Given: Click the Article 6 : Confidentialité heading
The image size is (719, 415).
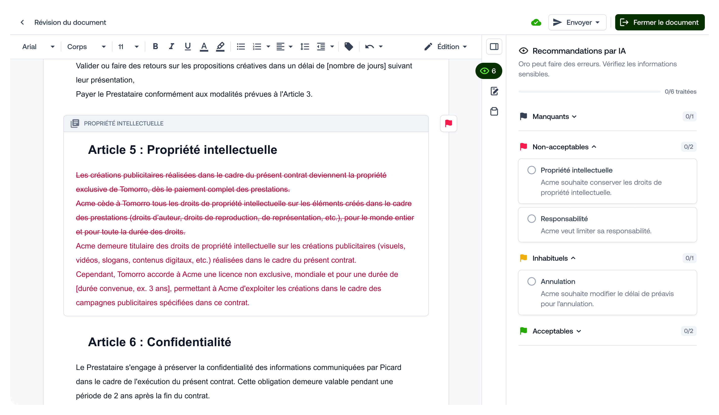Looking at the screenshot, I should (159, 342).
